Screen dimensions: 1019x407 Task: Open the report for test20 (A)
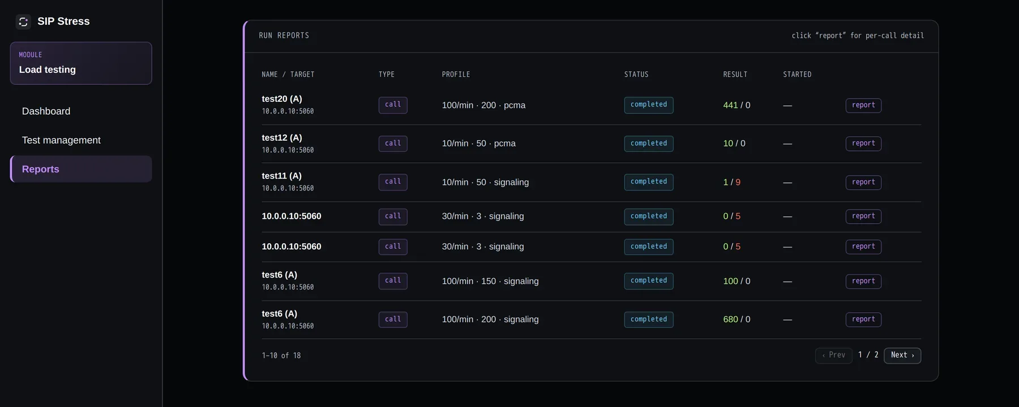click(863, 105)
